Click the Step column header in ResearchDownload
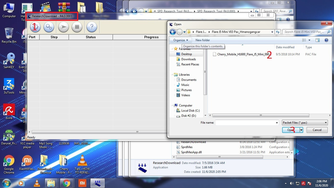 tap(54, 37)
